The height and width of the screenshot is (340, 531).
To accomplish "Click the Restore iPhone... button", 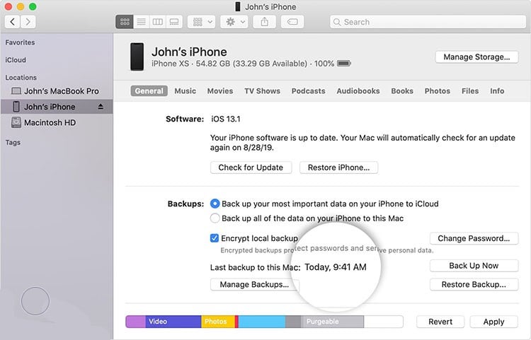I will point(338,168).
